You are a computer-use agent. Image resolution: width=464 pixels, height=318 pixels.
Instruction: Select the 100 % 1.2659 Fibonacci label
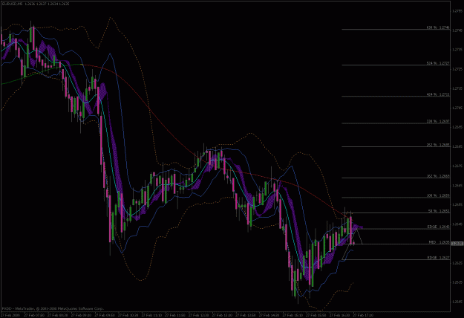(x=438, y=195)
